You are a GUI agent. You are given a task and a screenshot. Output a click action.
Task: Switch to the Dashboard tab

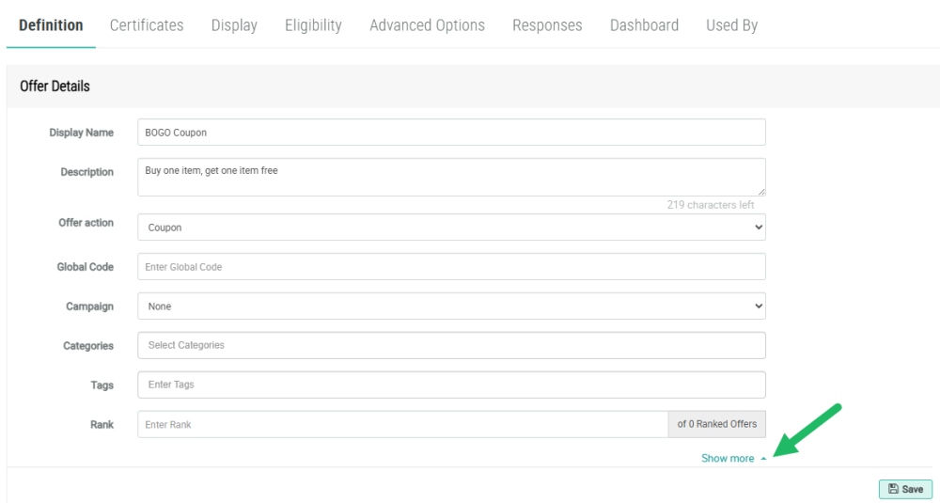coord(644,25)
